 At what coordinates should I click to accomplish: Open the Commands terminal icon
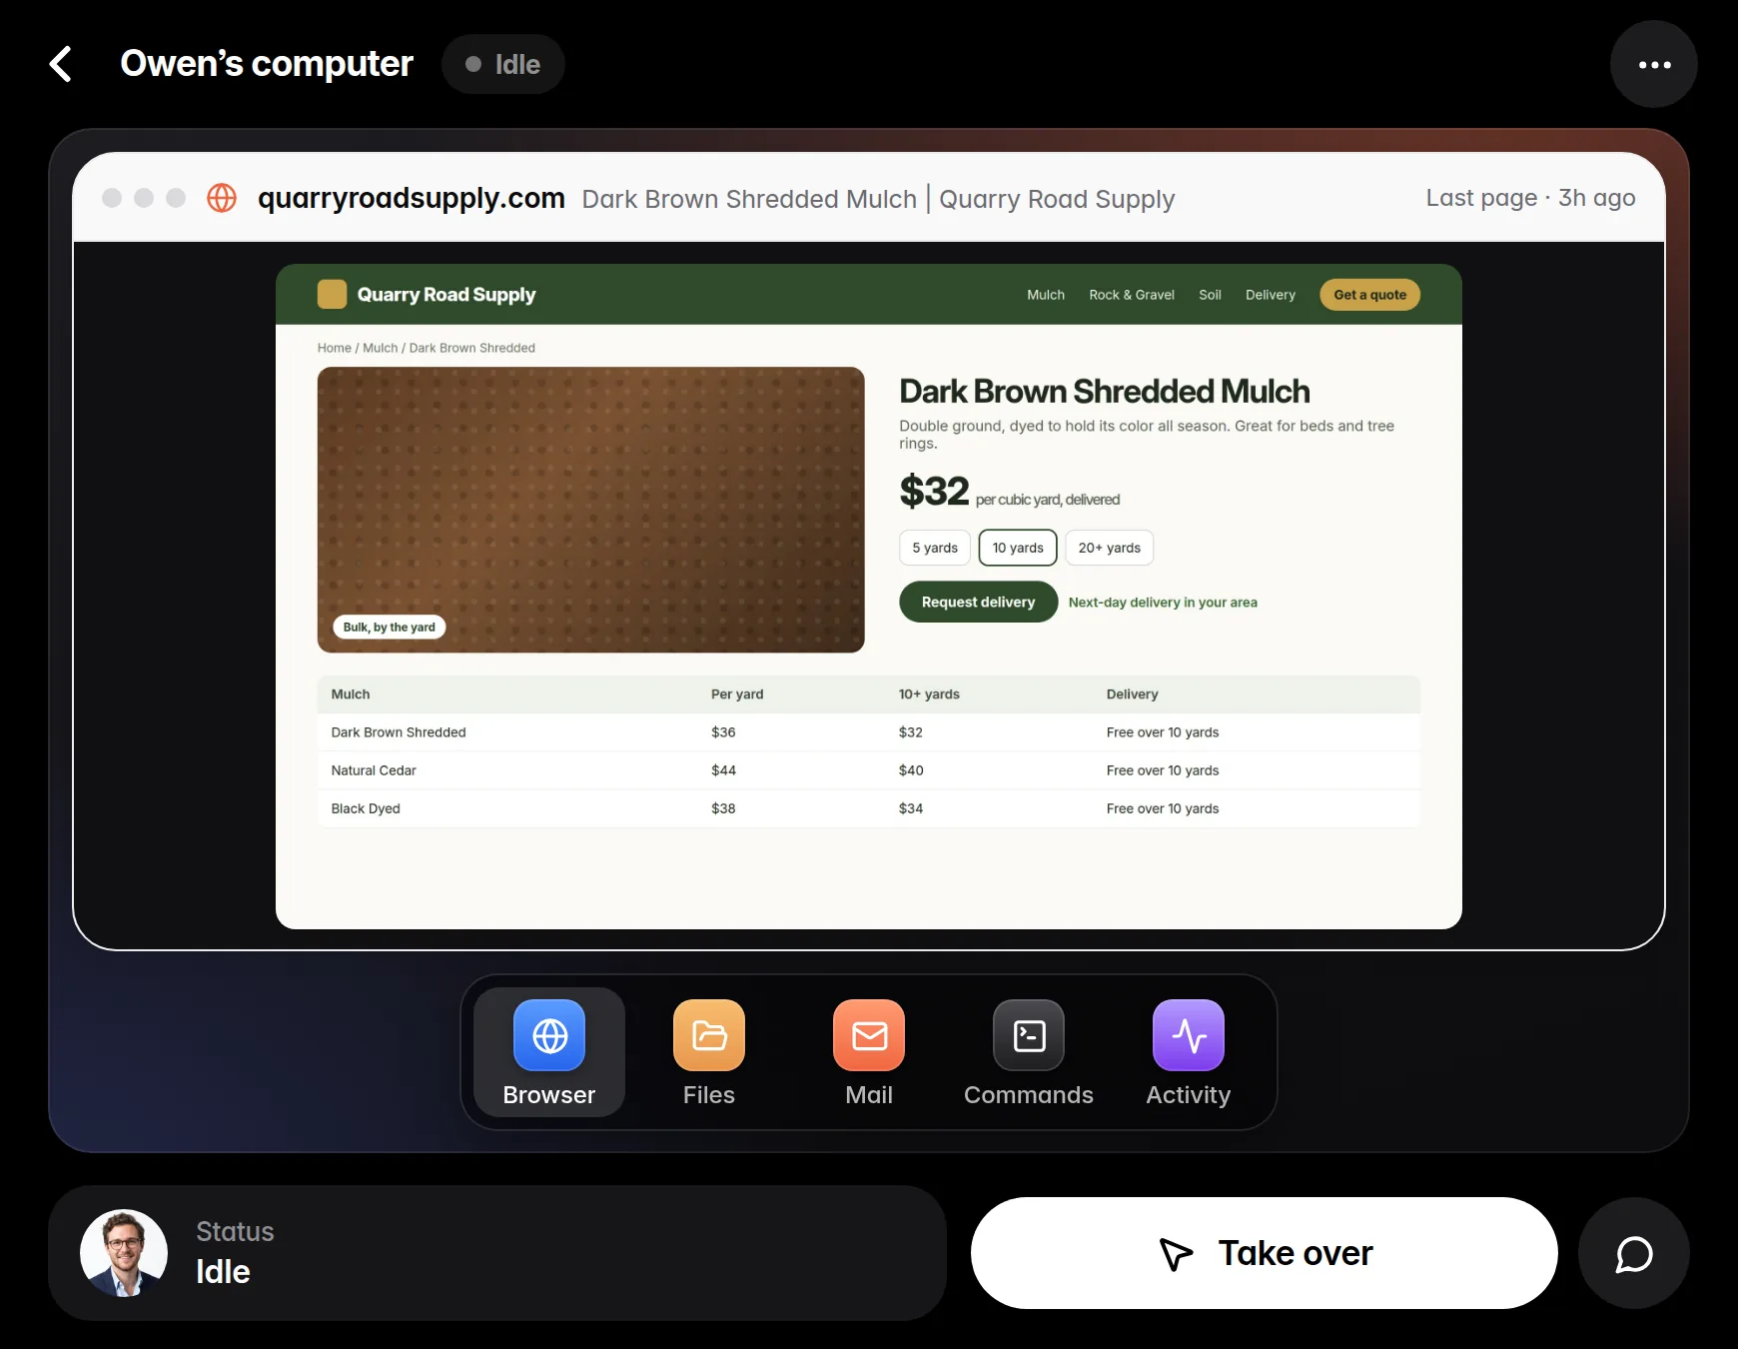click(x=1029, y=1035)
